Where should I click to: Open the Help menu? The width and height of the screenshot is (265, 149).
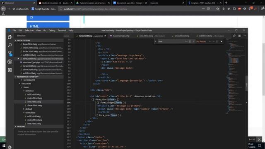pos(71,30)
